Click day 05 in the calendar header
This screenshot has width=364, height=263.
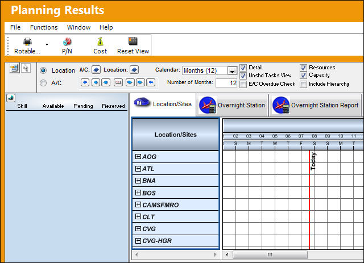click(x=275, y=136)
